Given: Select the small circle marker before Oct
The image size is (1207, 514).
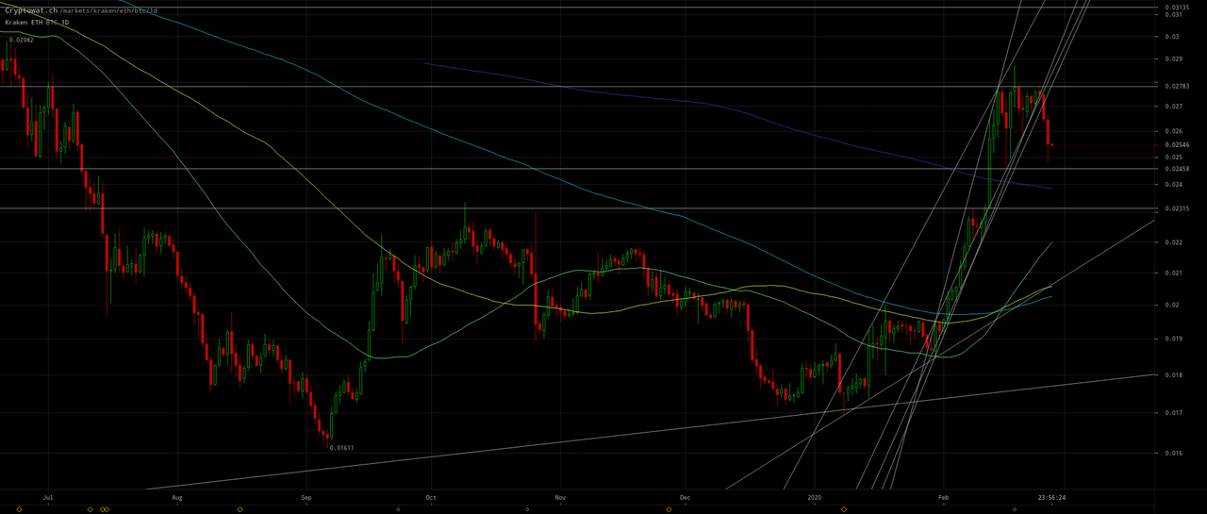Looking at the screenshot, I should pos(397,509).
